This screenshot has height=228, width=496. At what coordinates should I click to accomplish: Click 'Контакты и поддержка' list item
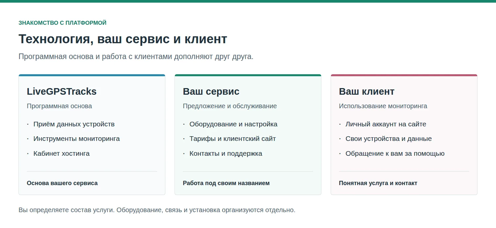pyautogui.click(x=226, y=153)
